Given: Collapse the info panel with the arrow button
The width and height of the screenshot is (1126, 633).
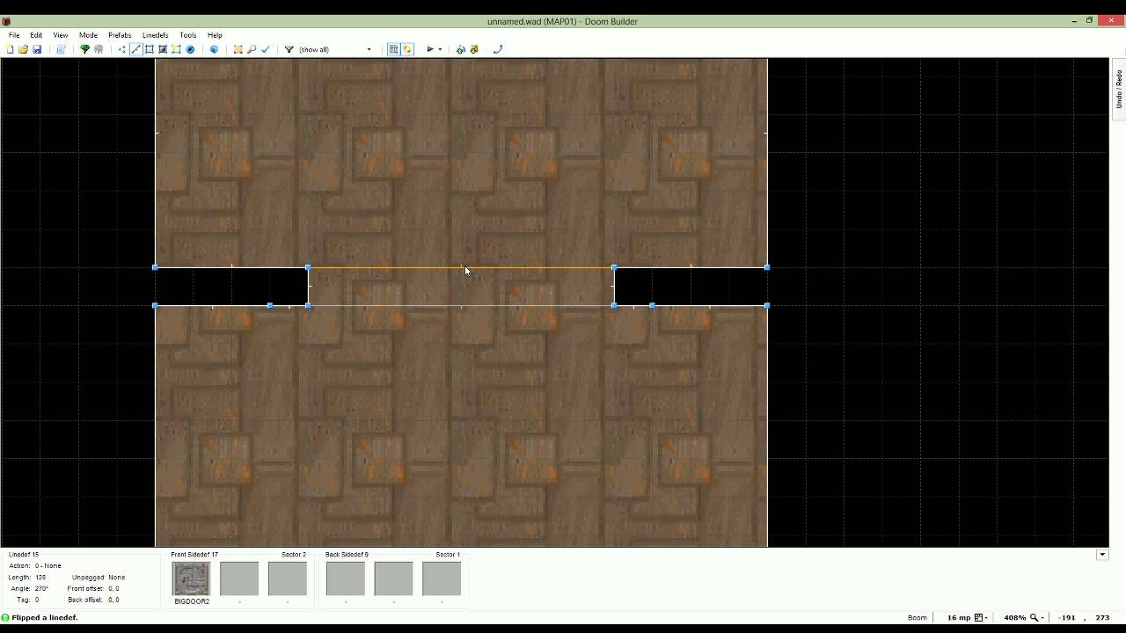Looking at the screenshot, I should pyautogui.click(x=1101, y=555).
